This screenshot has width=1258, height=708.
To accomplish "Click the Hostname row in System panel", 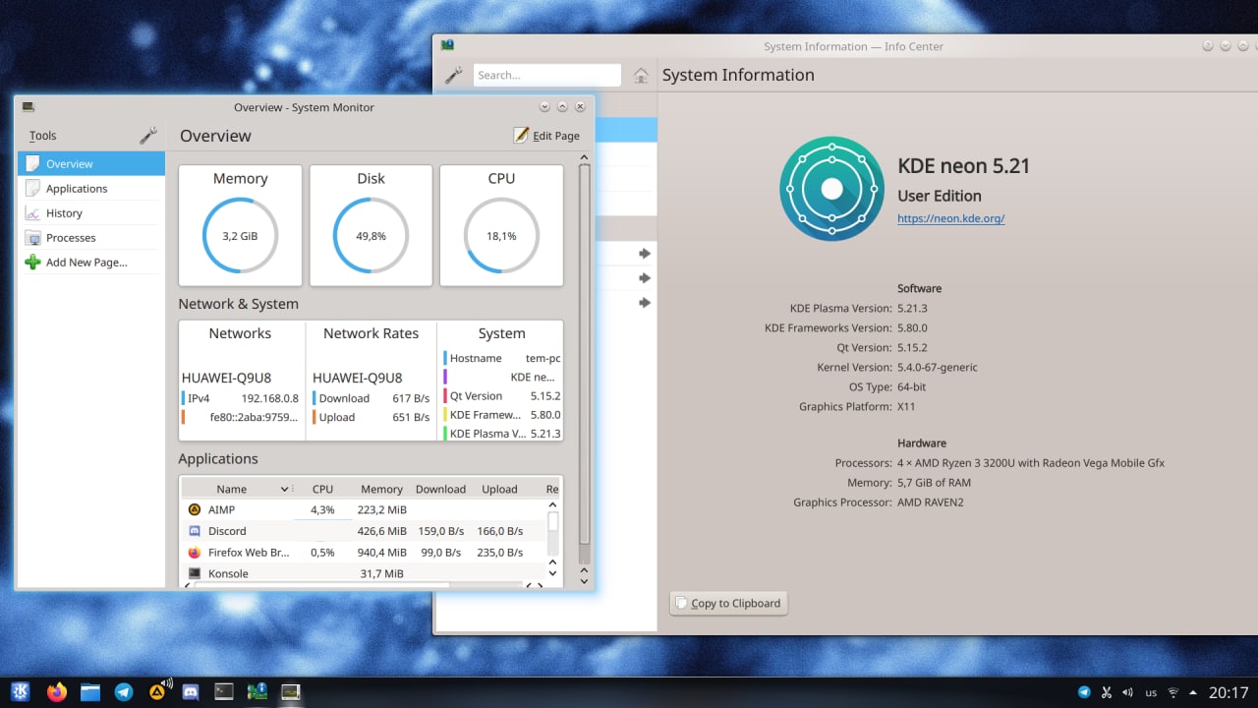I will (x=502, y=358).
